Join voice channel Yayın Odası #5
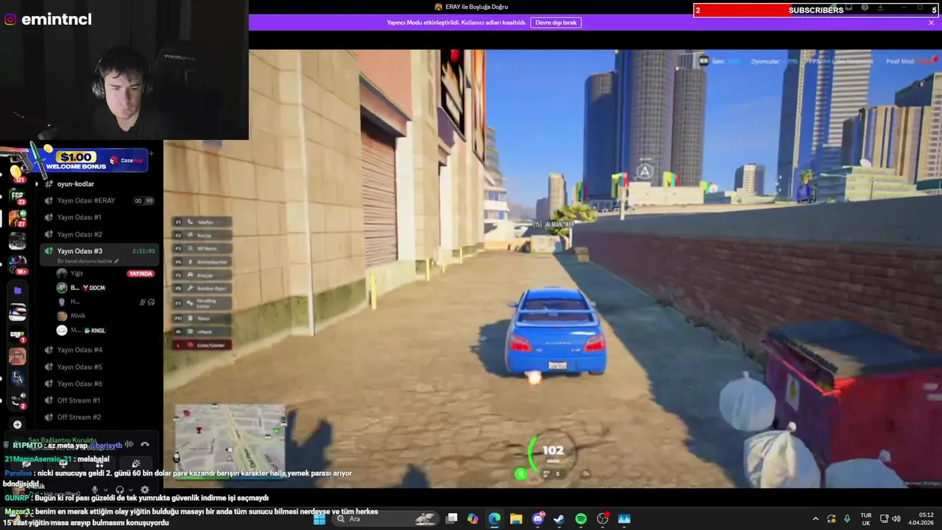 (x=99, y=367)
